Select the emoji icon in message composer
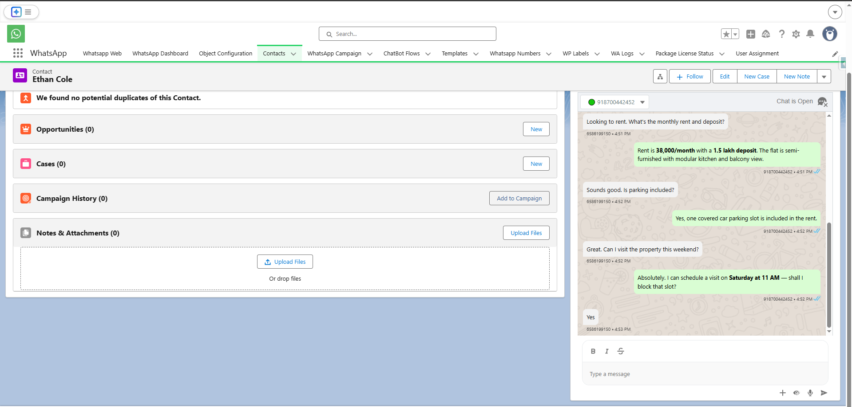Viewport: 852px width, 407px height. click(x=796, y=393)
